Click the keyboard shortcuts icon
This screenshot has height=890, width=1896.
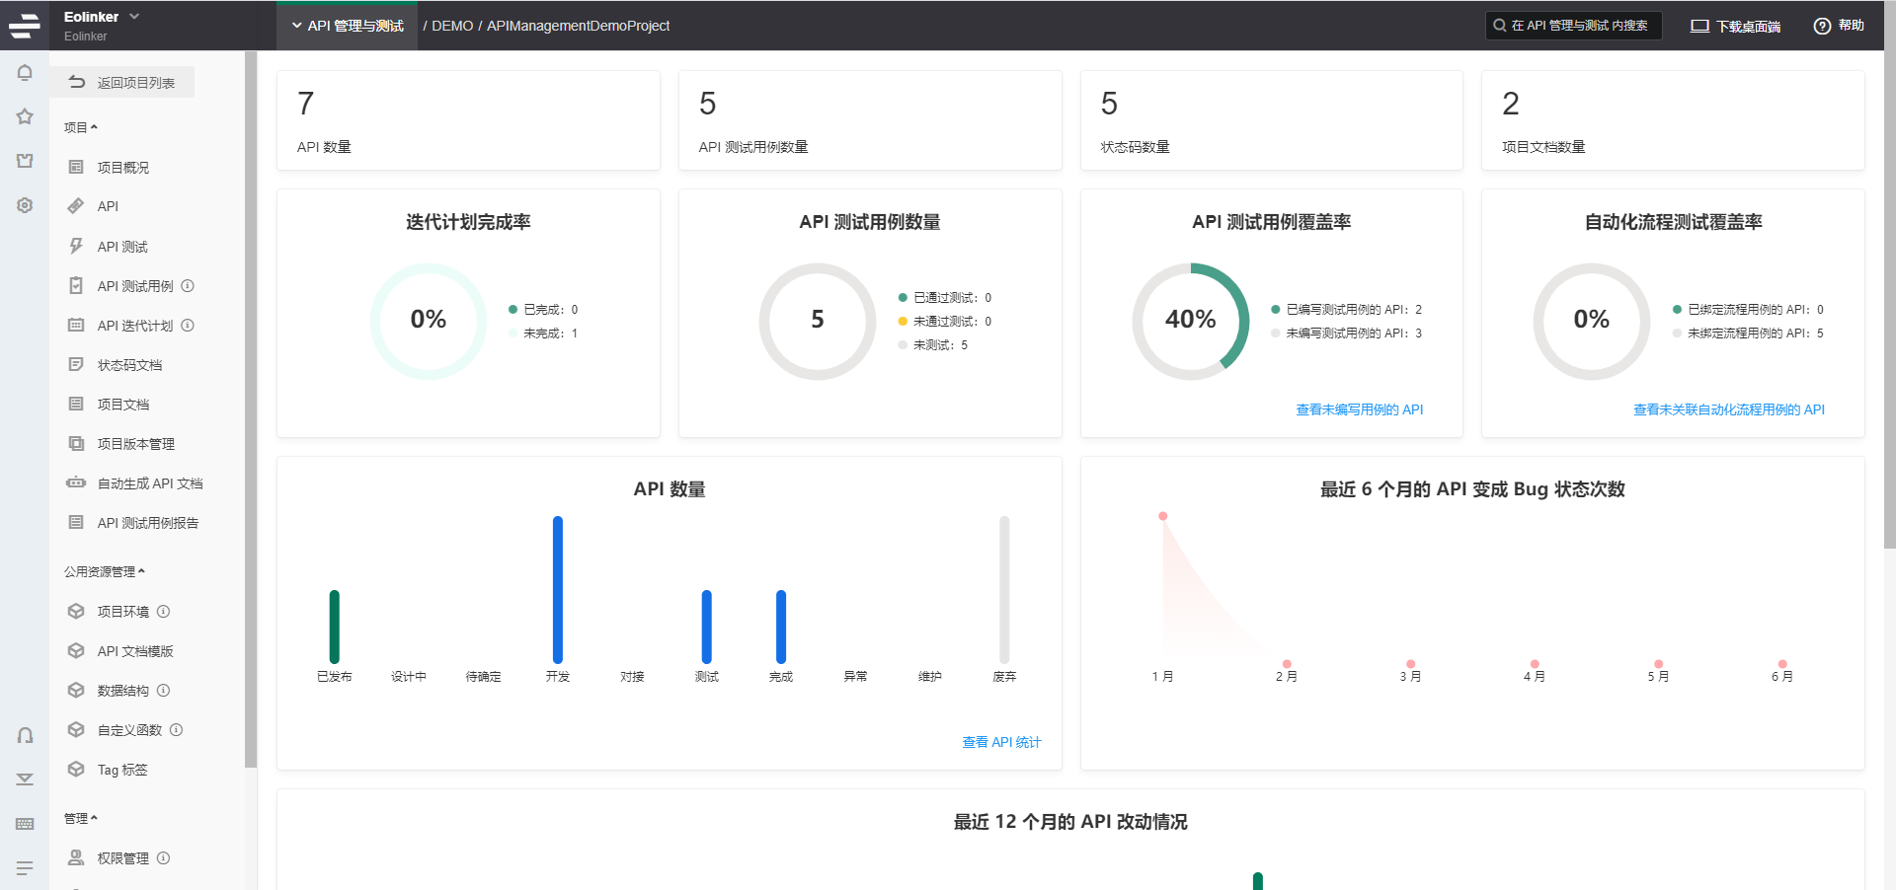(x=25, y=824)
